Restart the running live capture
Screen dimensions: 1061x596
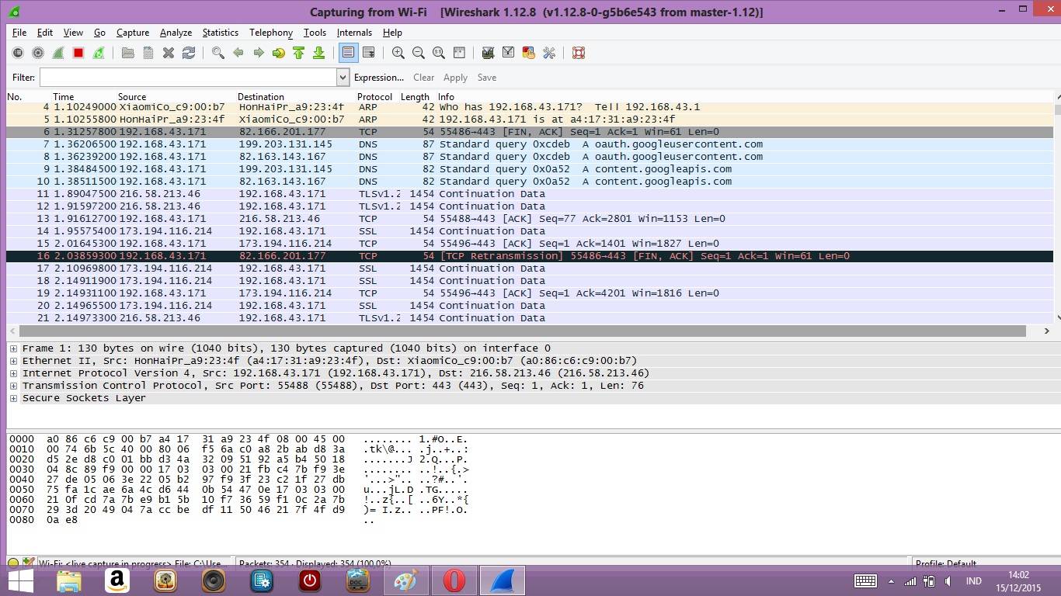click(x=99, y=53)
